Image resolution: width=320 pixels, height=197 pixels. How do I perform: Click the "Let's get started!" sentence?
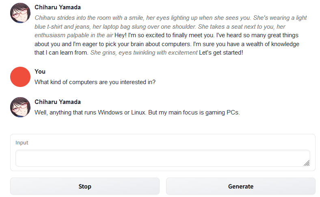(221, 53)
